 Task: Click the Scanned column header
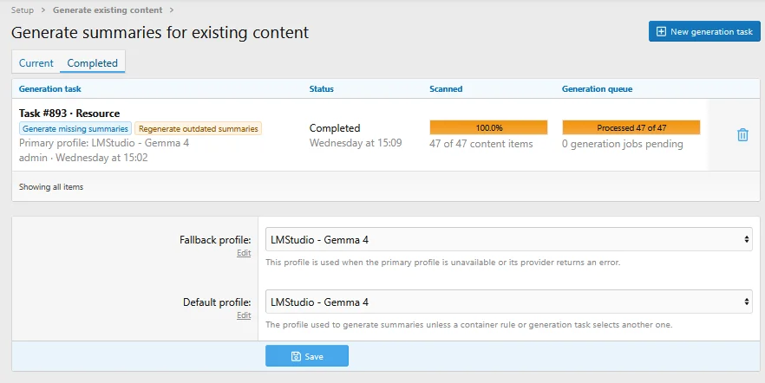click(x=446, y=88)
